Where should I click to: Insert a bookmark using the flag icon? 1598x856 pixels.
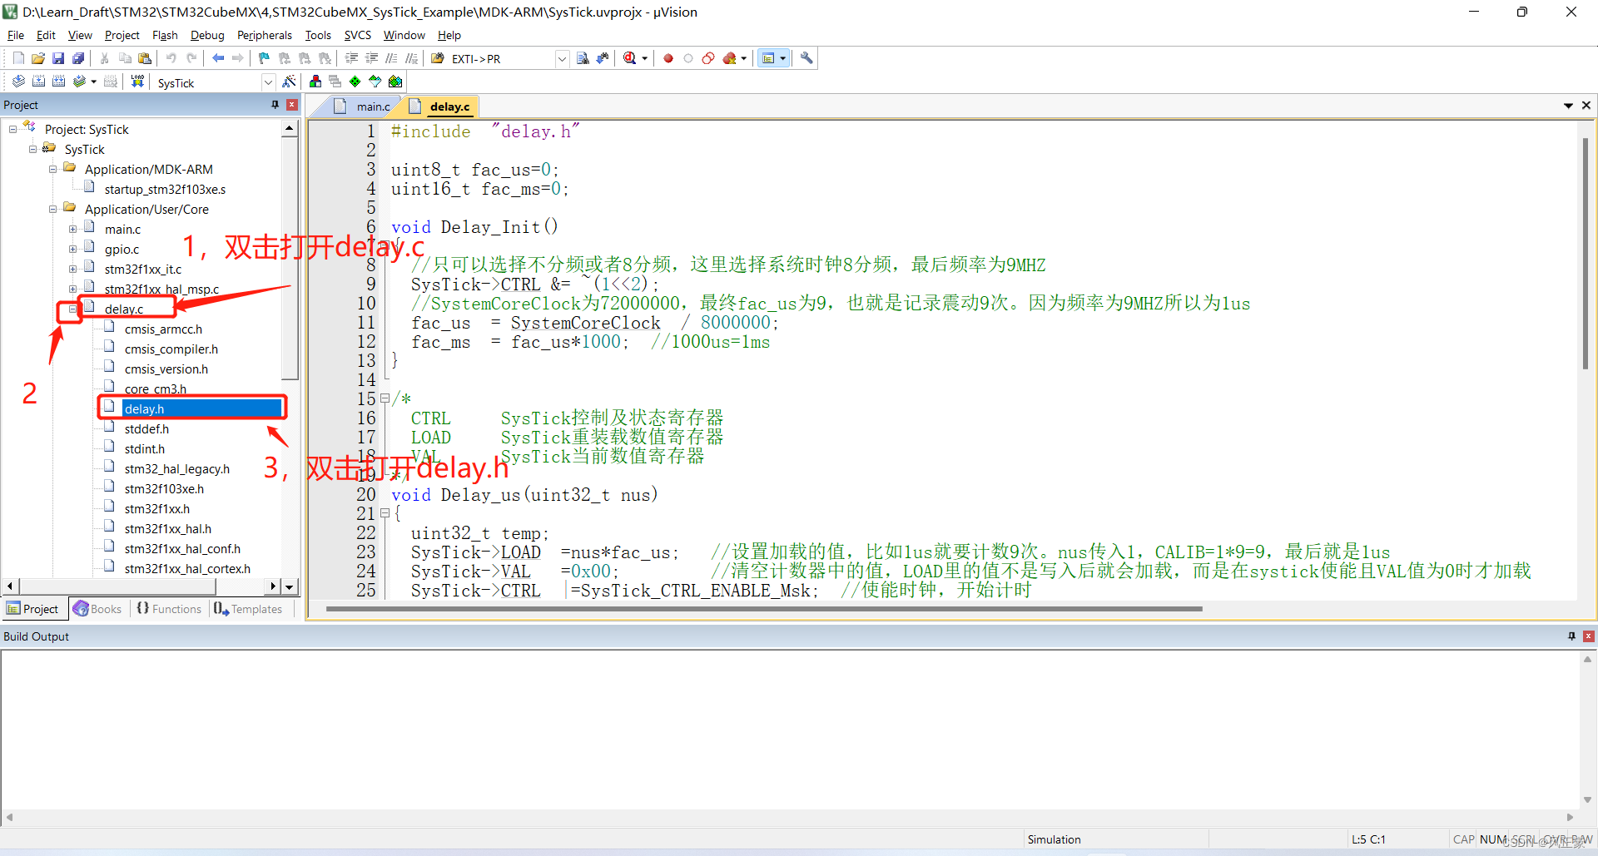coord(262,58)
